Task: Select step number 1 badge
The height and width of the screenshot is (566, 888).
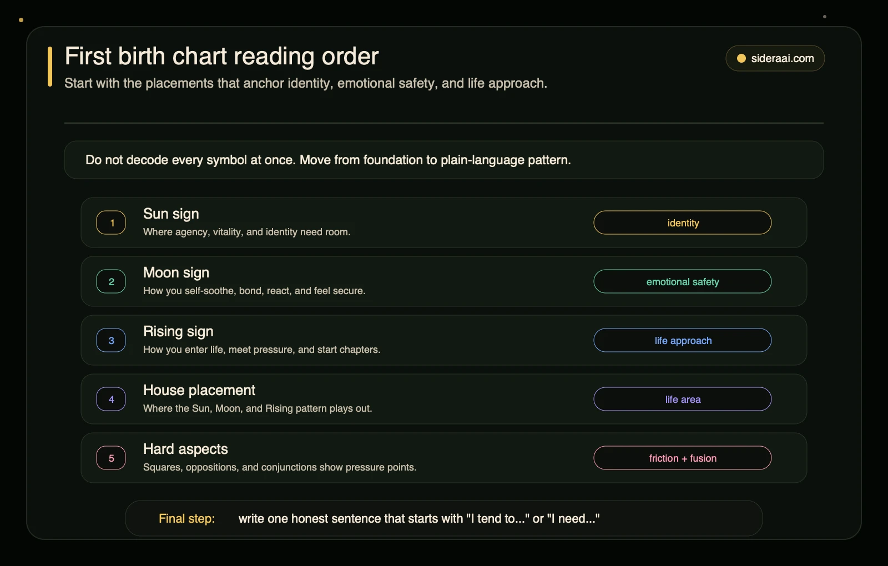Action: click(111, 223)
